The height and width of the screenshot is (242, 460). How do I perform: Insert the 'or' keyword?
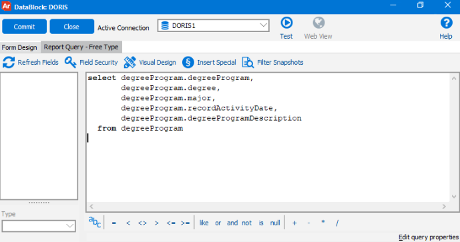tap(218, 223)
